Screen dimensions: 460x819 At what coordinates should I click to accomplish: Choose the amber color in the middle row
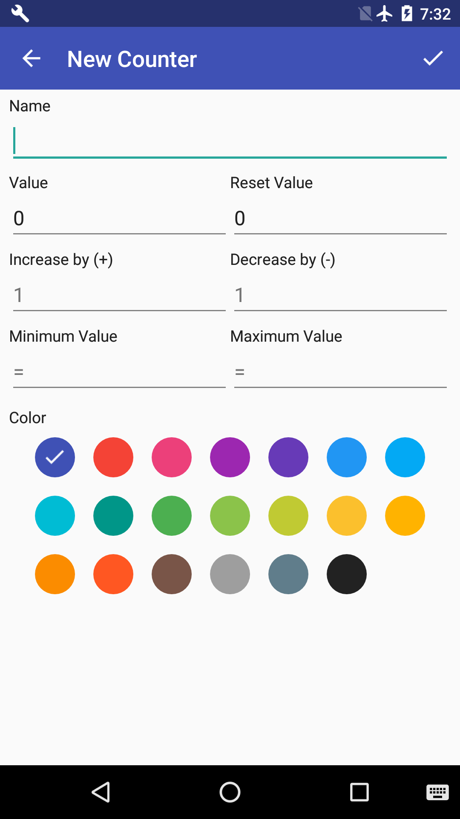(346, 515)
